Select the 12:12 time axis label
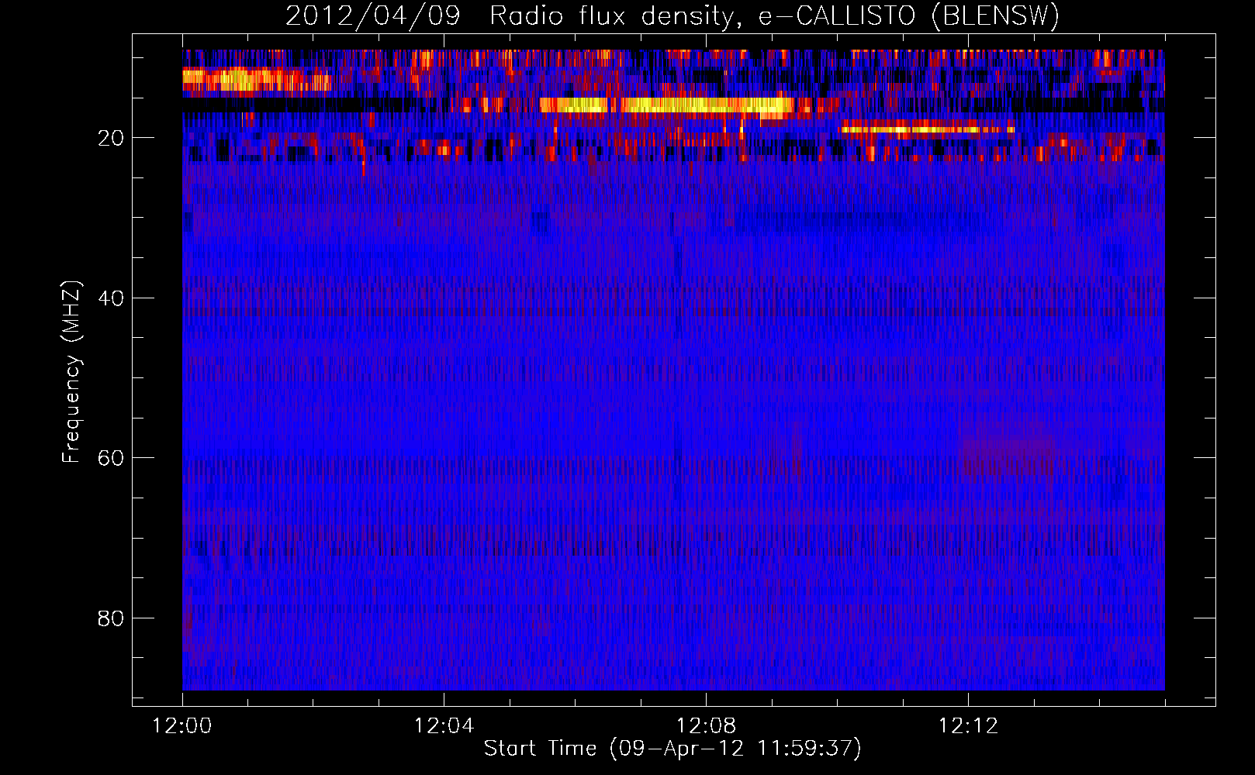The height and width of the screenshot is (775, 1255). tap(968, 726)
